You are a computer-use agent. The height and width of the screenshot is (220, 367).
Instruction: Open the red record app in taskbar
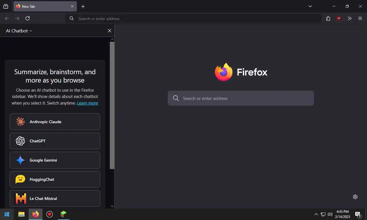(50, 214)
